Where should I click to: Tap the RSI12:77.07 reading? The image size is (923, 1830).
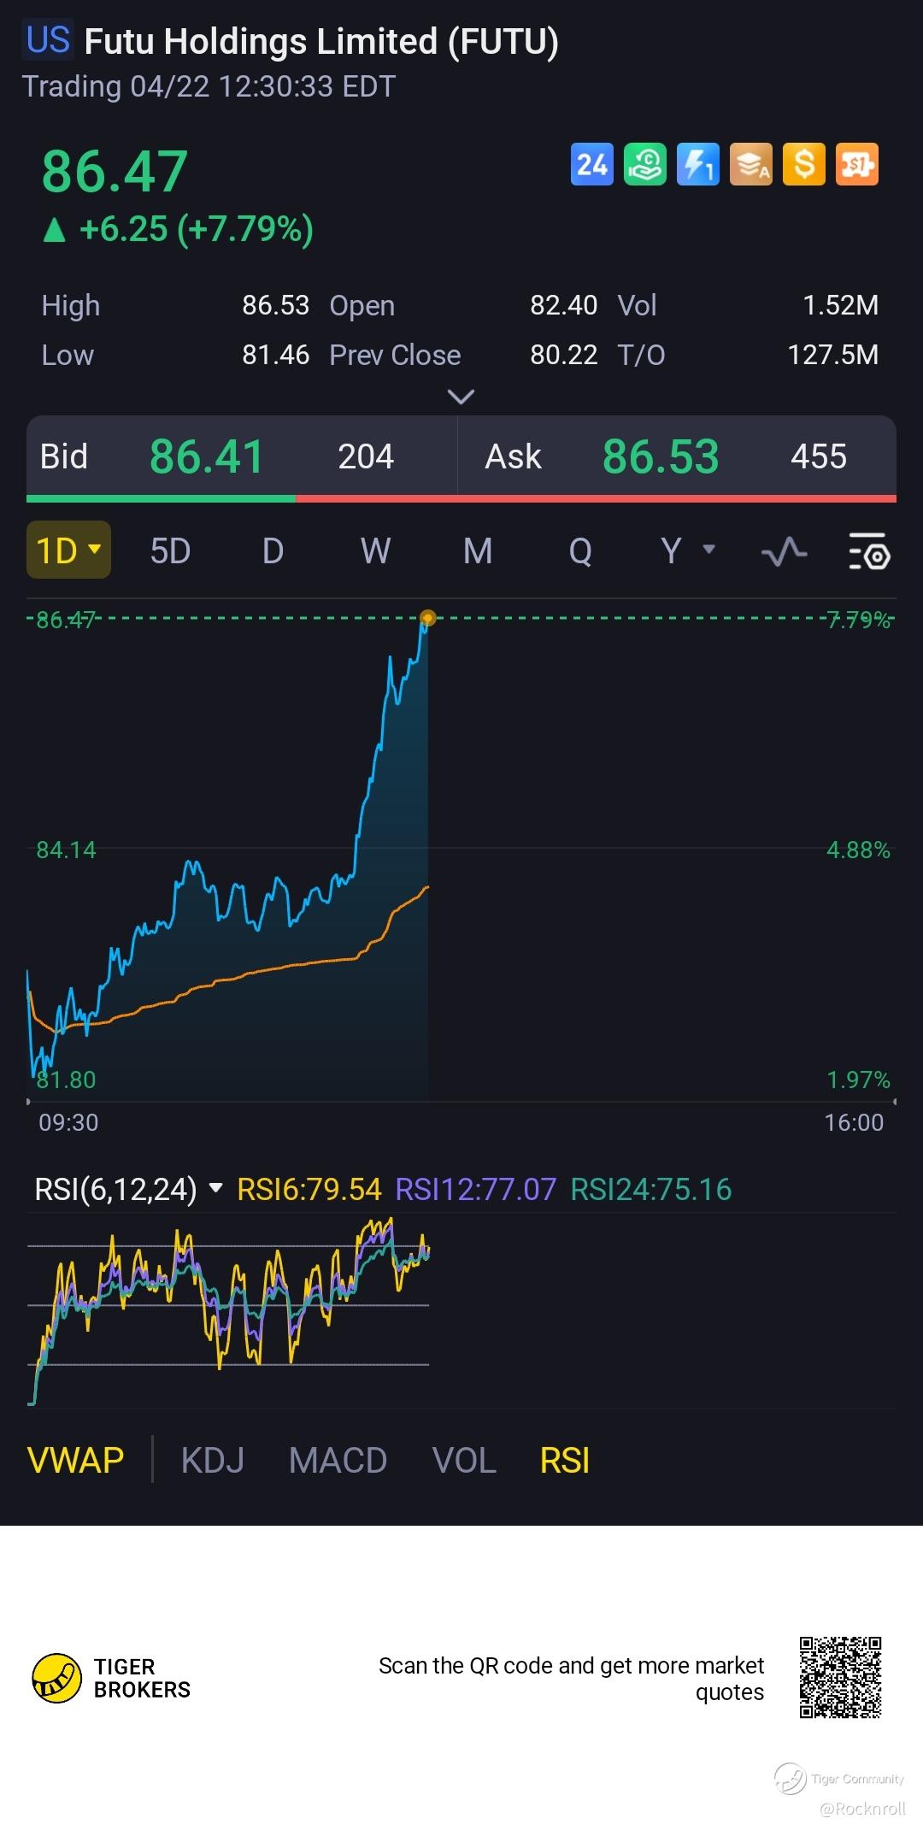(x=475, y=1189)
